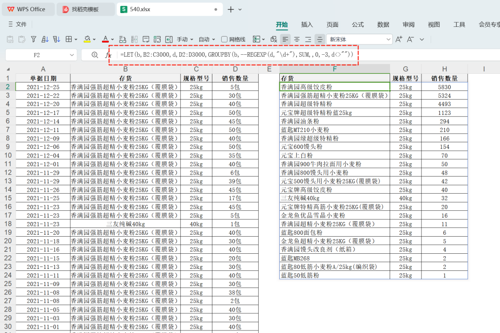
Task: Switch to the 公式 ribbon tab
Action: (x=358, y=24)
